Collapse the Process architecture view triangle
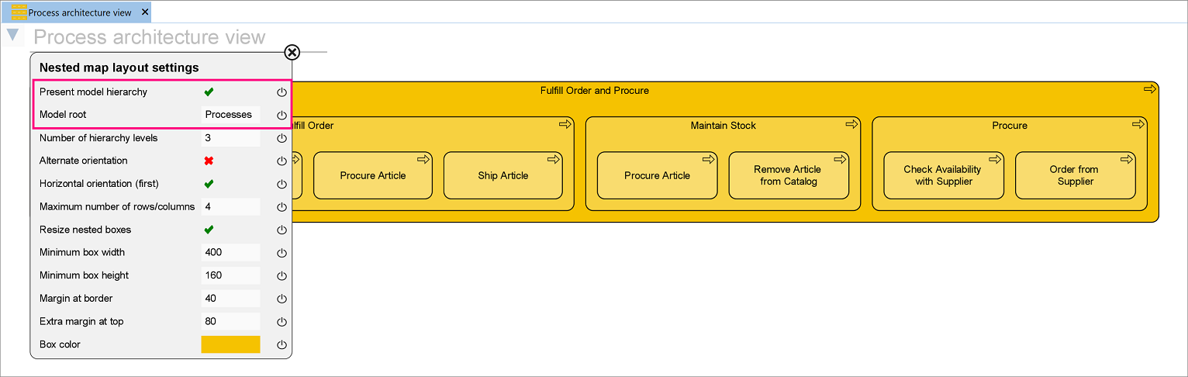Image resolution: width=1188 pixels, height=377 pixels. pyautogui.click(x=13, y=35)
